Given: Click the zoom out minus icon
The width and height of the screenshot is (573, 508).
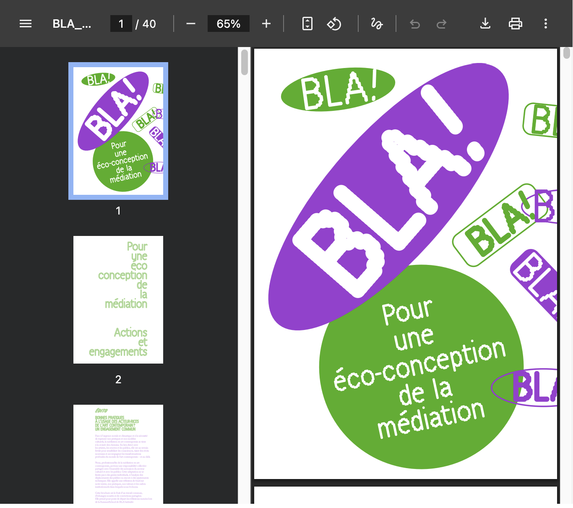Looking at the screenshot, I should tap(191, 24).
